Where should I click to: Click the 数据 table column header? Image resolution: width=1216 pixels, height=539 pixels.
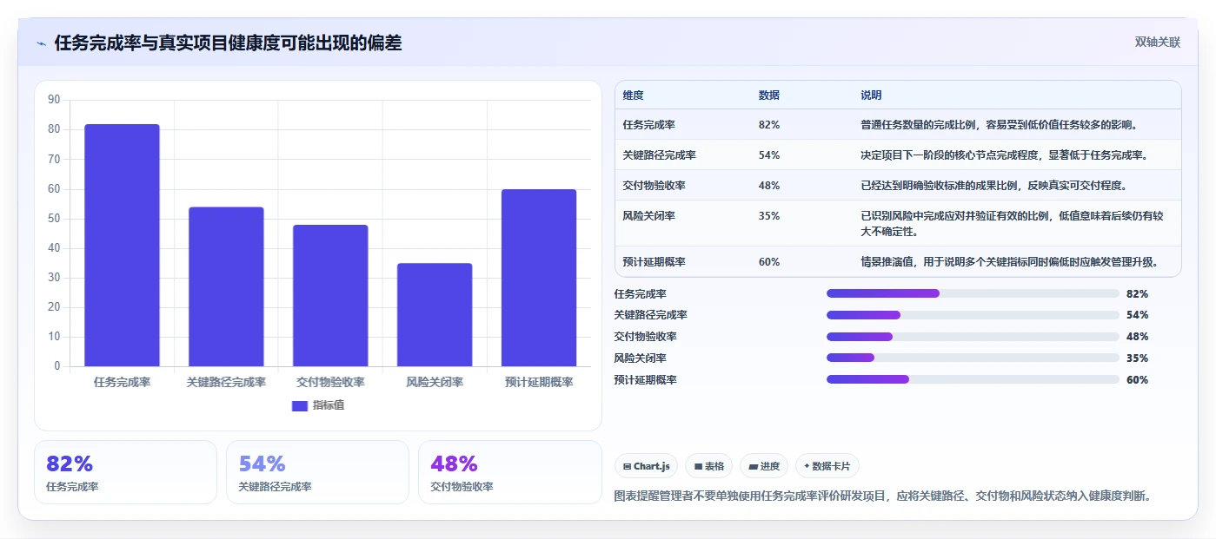[769, 95]
